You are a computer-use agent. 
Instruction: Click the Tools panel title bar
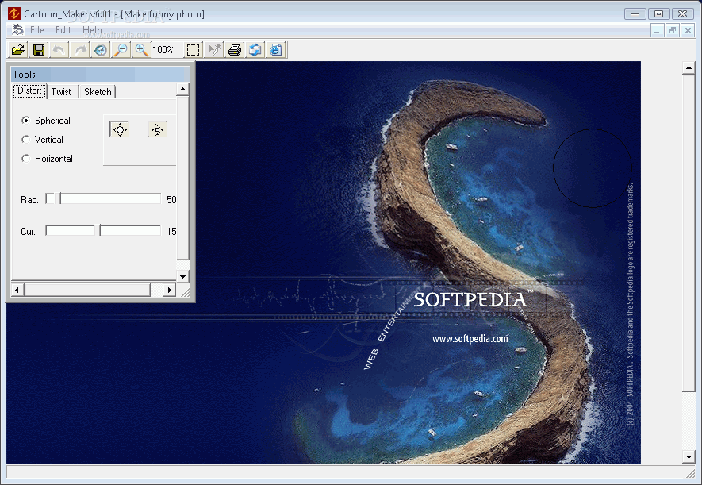[100, 75]
